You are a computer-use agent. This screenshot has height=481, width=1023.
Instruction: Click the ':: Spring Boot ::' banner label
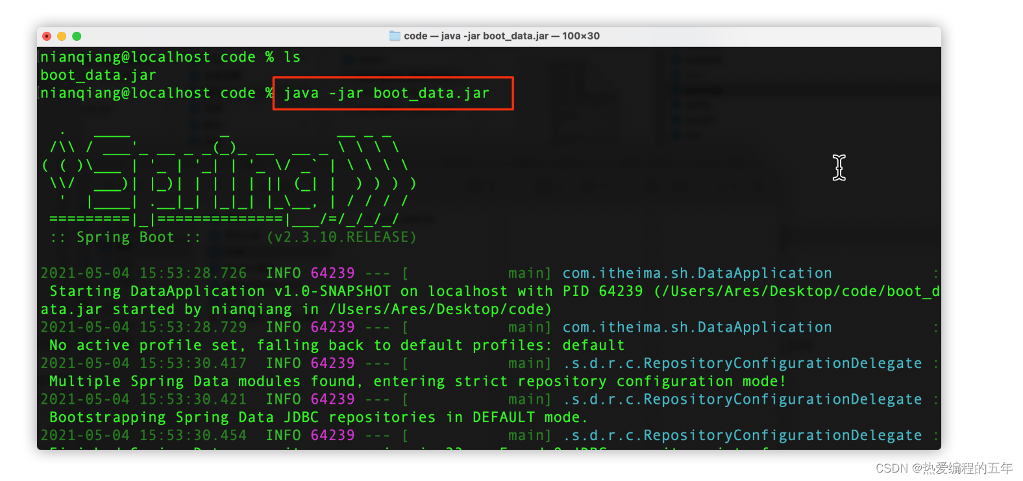125,237
